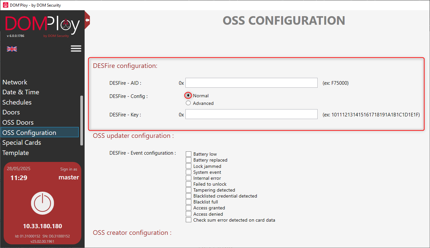Tick the Lock jammed checkbox
The height and width of the screenshot is (248, 430).
click(188, 166)
